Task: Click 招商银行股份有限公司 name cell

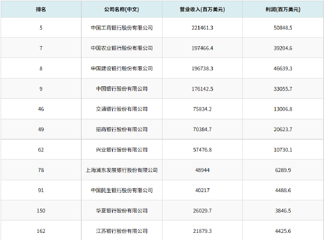Action: tap(122, 129)
